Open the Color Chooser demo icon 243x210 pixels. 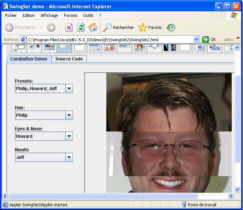click(x=50, y=47)
